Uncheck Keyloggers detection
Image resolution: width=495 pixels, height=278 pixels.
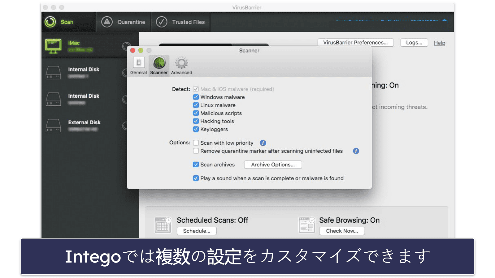(196, 129)
